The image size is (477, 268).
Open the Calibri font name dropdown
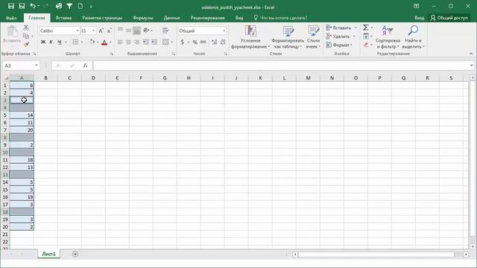pos(78,31)
